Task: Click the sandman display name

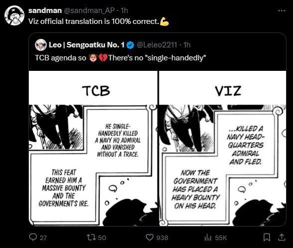Action: [x=45, y=10]
